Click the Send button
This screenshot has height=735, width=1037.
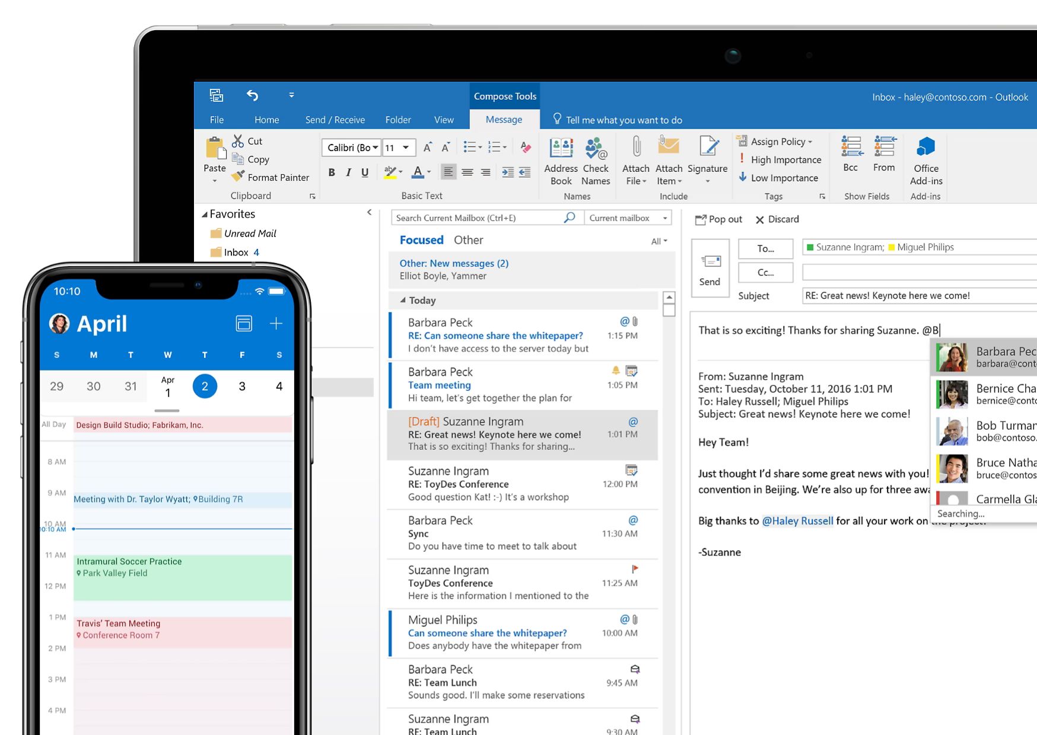[710, 268]
